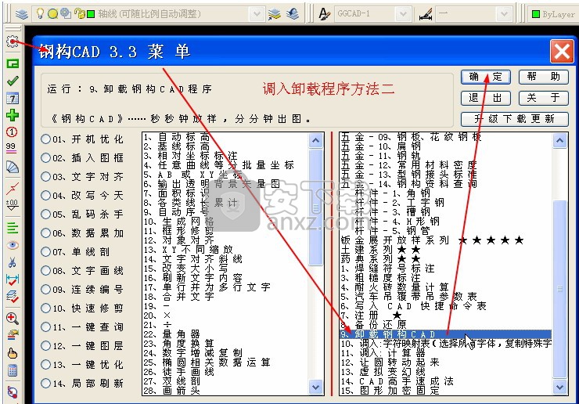Click the 退出 exit button
This screenshot has width=579, height=404.
pyautogui.click(x=486, y=98)
